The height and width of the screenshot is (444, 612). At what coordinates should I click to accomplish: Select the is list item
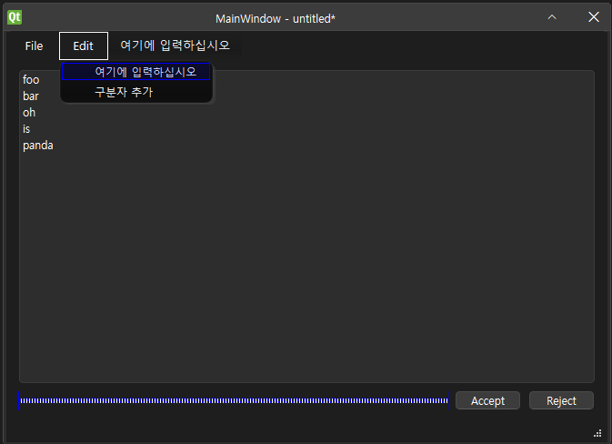pos(26,129)
